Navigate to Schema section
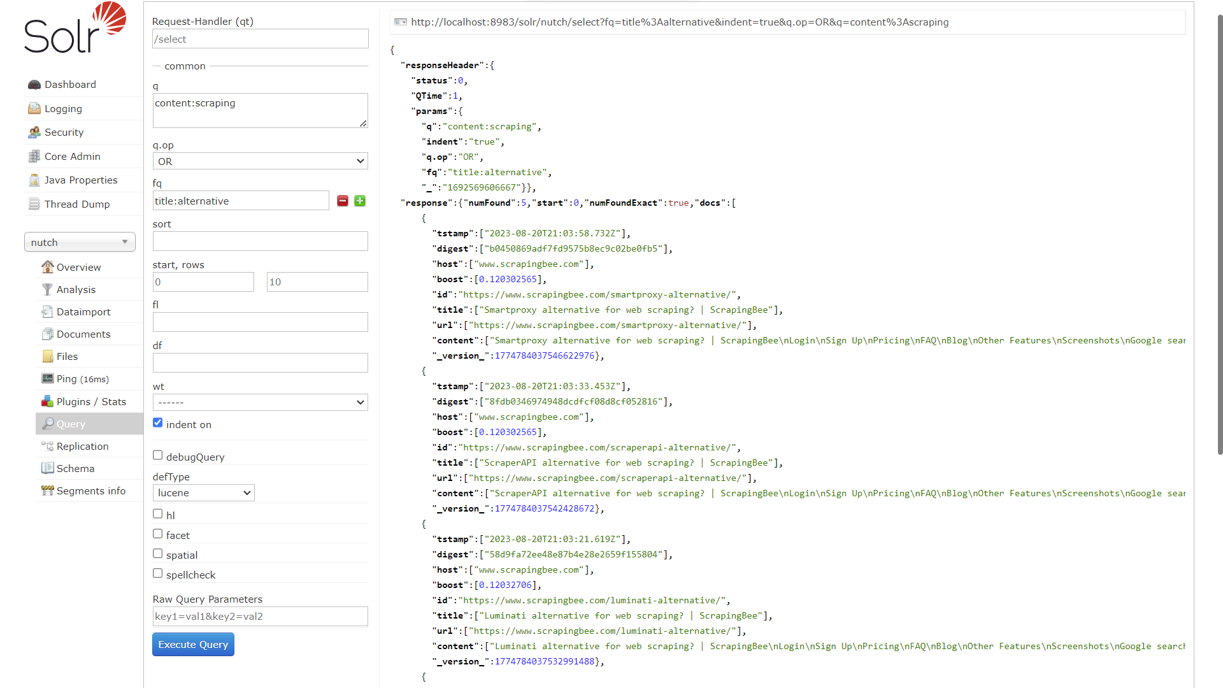This screenshot has width=1223, height=688. (75, 468)
